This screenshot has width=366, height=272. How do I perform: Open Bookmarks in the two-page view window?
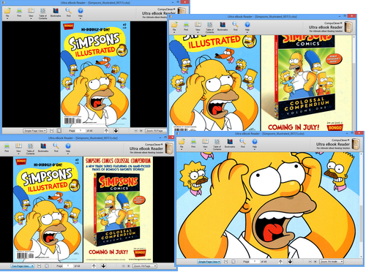tap(43, 148)
